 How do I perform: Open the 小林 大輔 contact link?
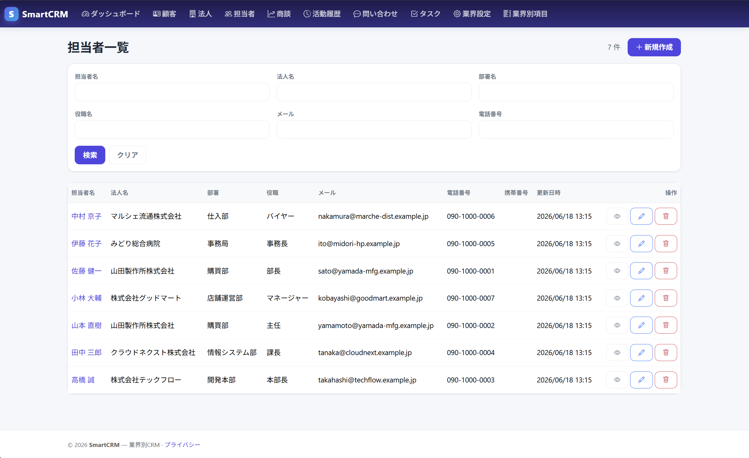(x=86, y=298)
